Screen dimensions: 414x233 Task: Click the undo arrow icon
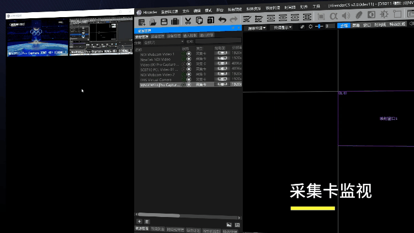[222, 20]
